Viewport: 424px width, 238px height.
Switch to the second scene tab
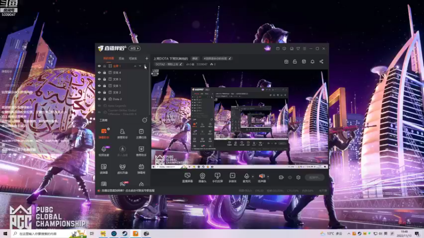[x=121, y=59]
